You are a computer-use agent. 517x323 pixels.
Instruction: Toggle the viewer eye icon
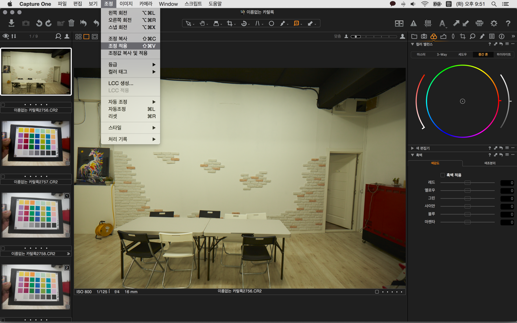(x=6, y=36)
